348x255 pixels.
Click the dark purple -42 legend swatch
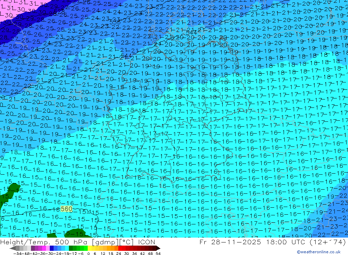point(33,248)
